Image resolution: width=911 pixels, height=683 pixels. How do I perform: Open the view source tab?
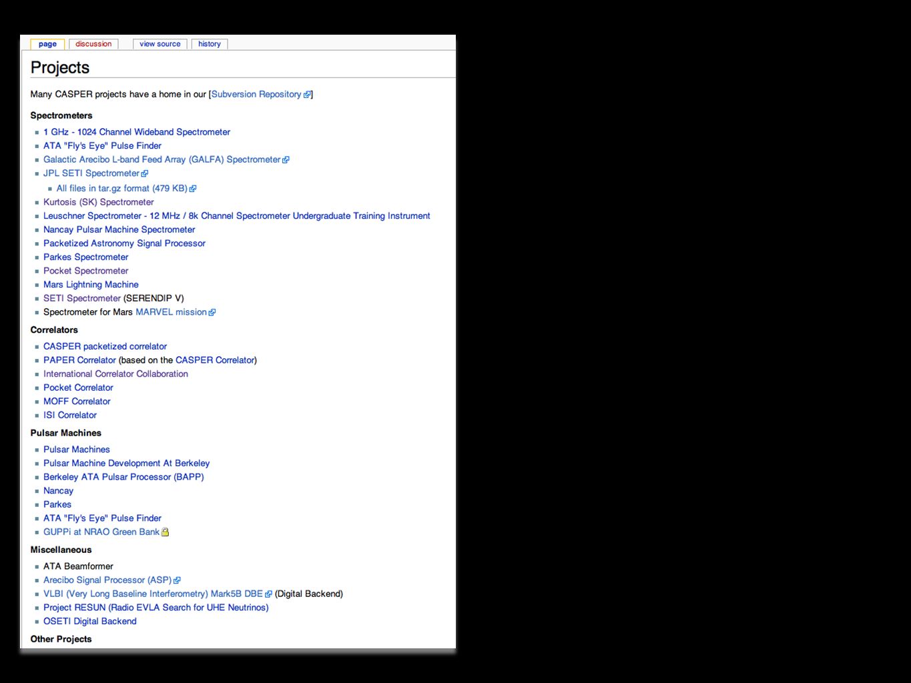click(x=160, y=44)
